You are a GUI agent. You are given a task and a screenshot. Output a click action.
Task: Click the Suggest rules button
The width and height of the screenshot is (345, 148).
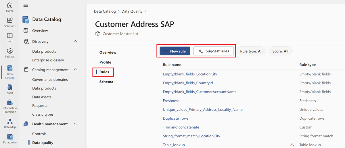point(213,51)
